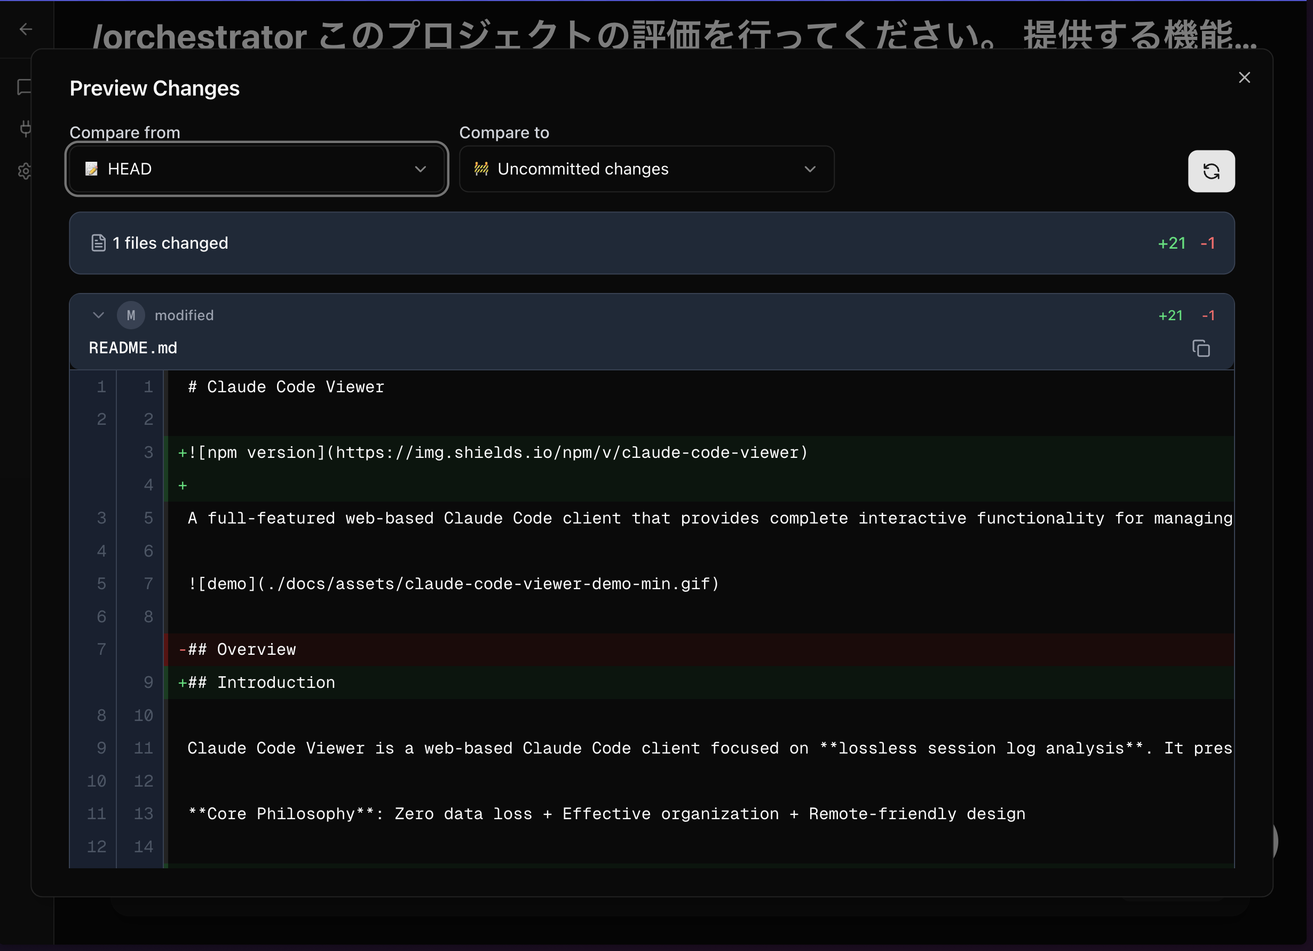Click the README.md file name

tap(133, 348)
